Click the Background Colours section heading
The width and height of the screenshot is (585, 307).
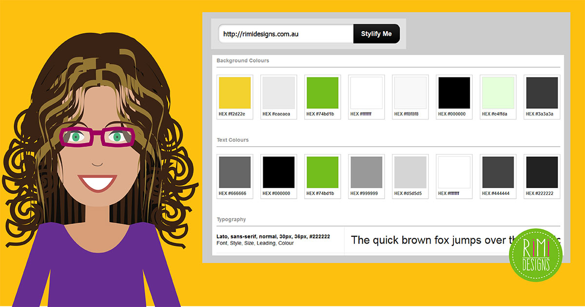(243, 60)
